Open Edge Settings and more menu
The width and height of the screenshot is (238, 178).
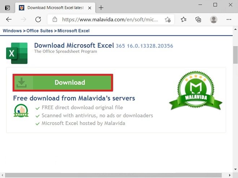(229, 19)
